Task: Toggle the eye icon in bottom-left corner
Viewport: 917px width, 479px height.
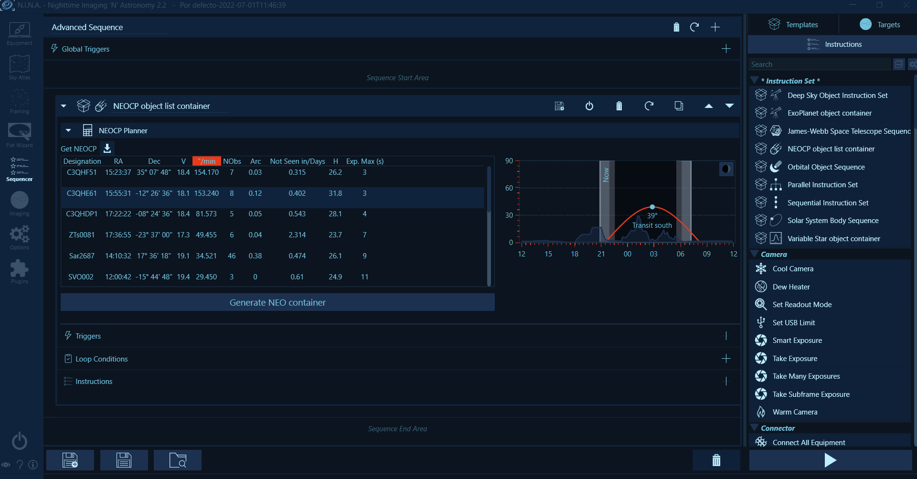Action: pyautogui.click(x=6, y=465)
